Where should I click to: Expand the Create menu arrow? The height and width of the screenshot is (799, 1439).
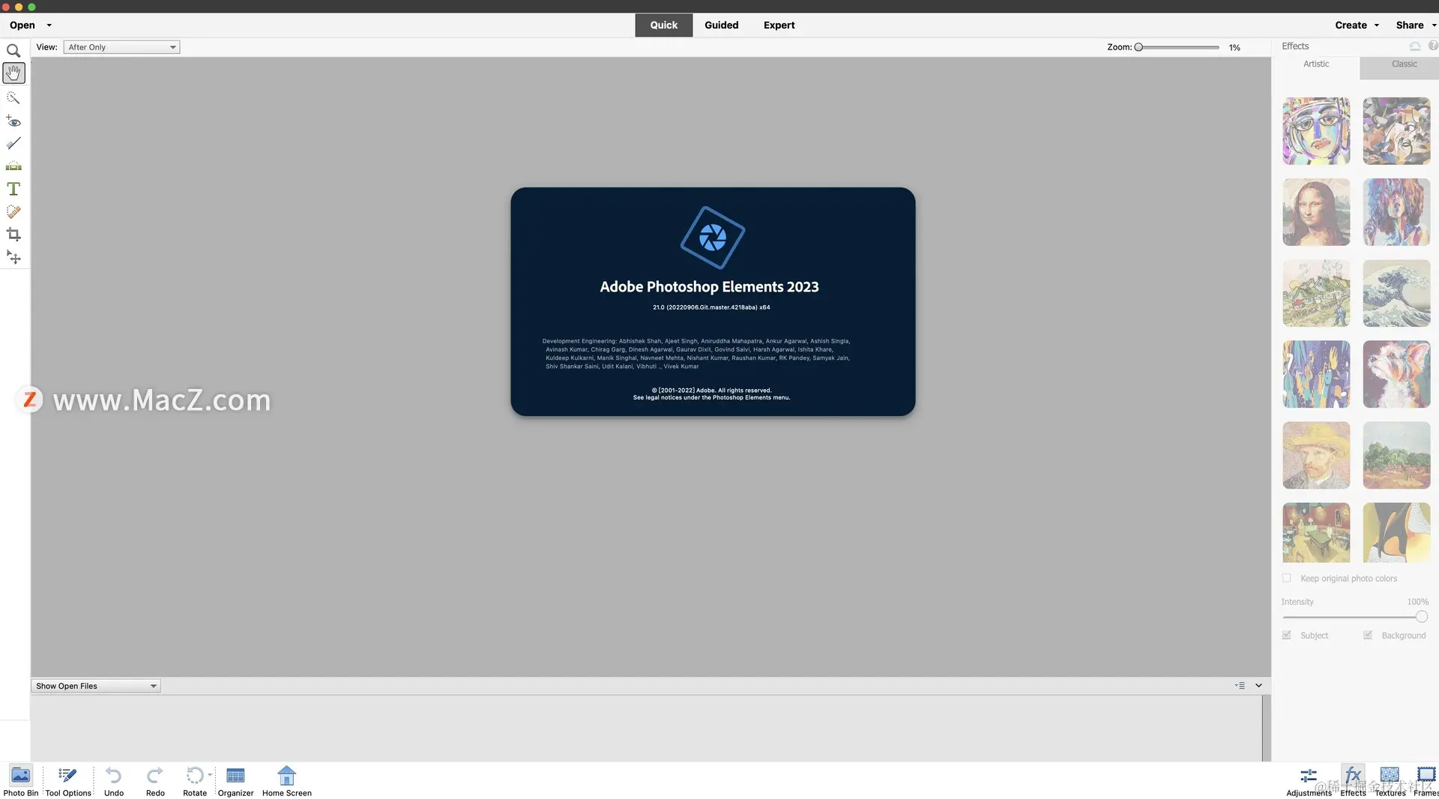[x=1377, y=25]
